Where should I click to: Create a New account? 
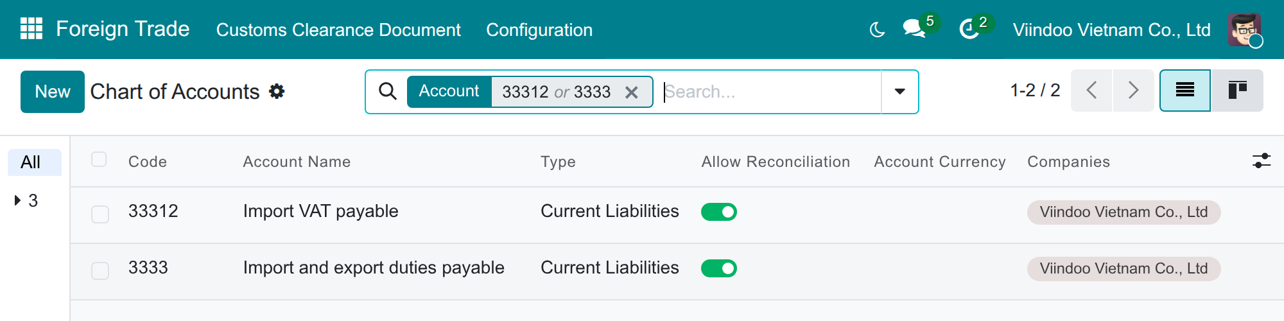[53, 92]
